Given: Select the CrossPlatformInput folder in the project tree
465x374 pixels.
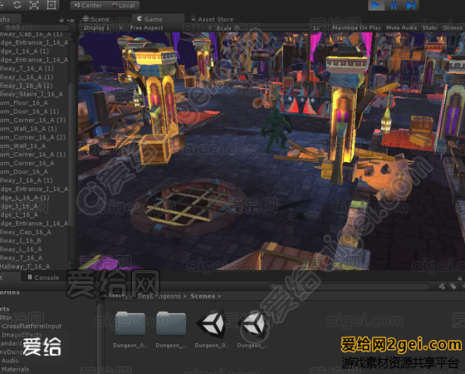Looking at the screenshot, I should pyautogui.click(x=32, y=326).
